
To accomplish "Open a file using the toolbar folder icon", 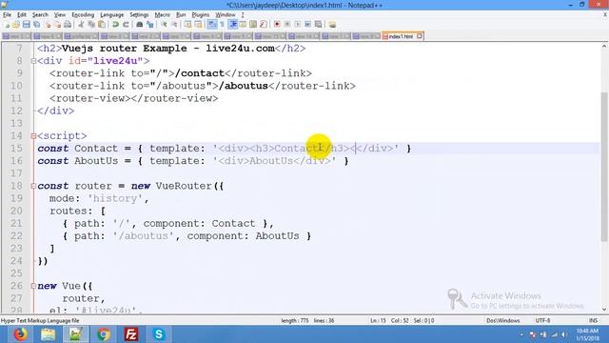I will coord(16,25).
